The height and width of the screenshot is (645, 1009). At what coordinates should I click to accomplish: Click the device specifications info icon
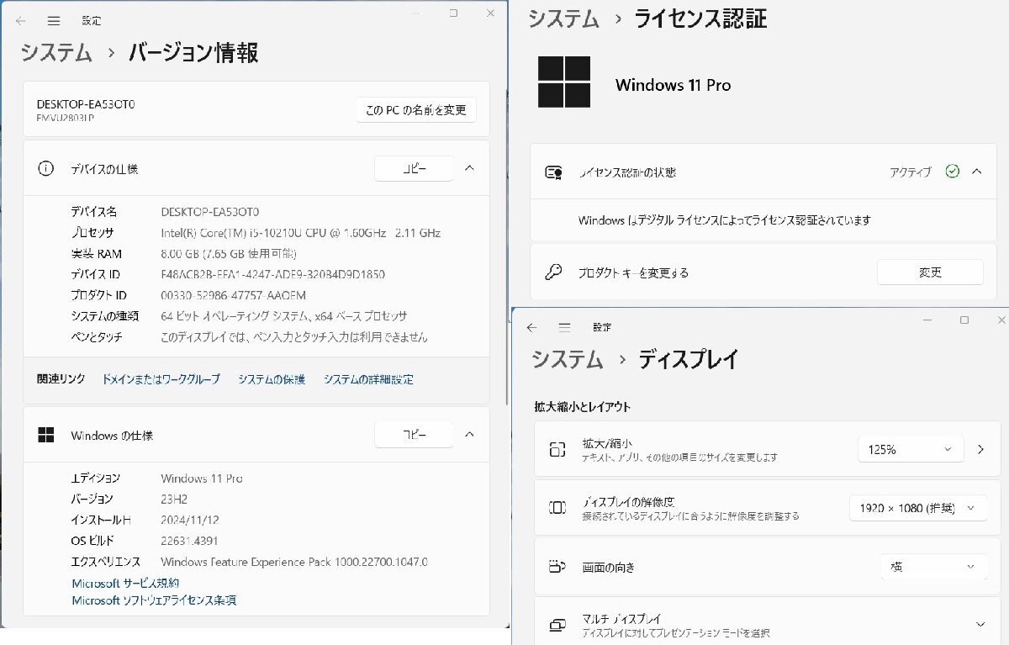pyautogui.click(x=45, y=168)
